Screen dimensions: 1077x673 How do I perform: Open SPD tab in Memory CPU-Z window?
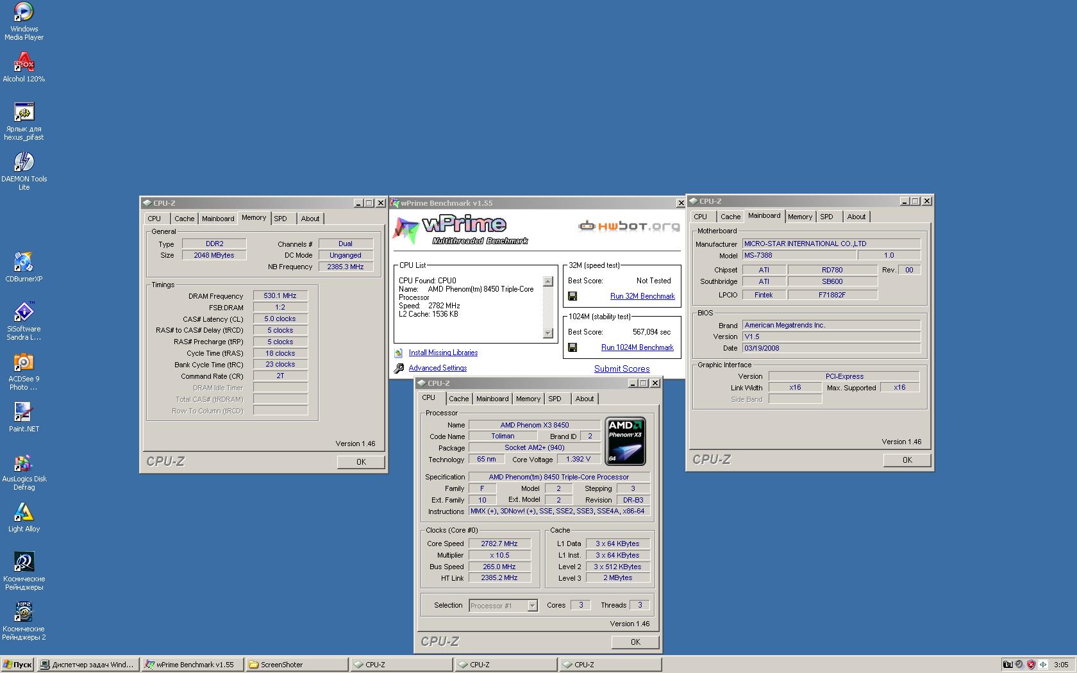(280, 219)
